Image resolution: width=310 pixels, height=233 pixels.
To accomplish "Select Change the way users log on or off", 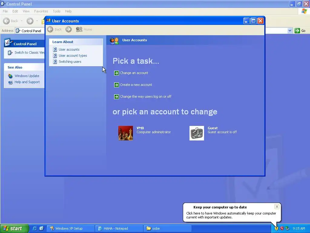I will pos(146,97).
